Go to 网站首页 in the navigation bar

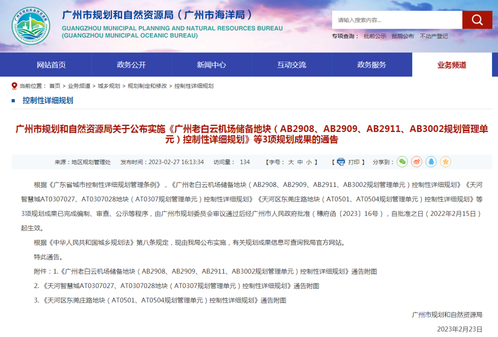pyautogui.click(x=51, y=65)
